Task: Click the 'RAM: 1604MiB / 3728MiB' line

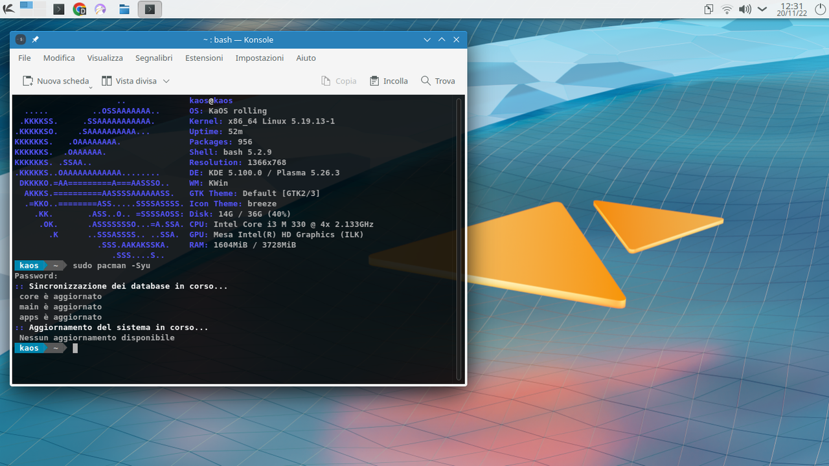Action: coord(243,245)
